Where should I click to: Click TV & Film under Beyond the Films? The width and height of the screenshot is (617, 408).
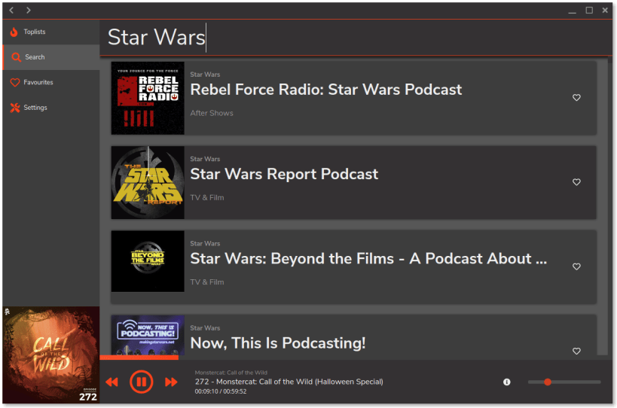pyautogui.click(x=207, y=282)
